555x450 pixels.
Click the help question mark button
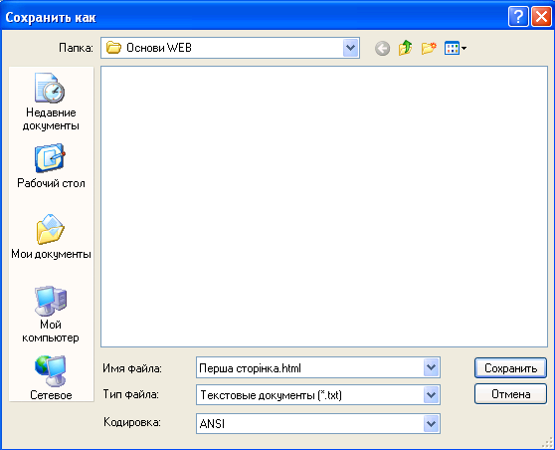[518, 16]
